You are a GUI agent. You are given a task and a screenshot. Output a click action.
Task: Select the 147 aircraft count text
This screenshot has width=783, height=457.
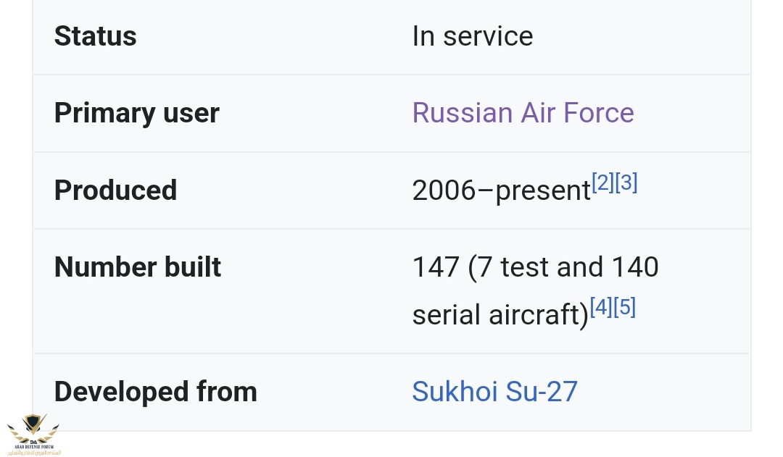point(436,267)
